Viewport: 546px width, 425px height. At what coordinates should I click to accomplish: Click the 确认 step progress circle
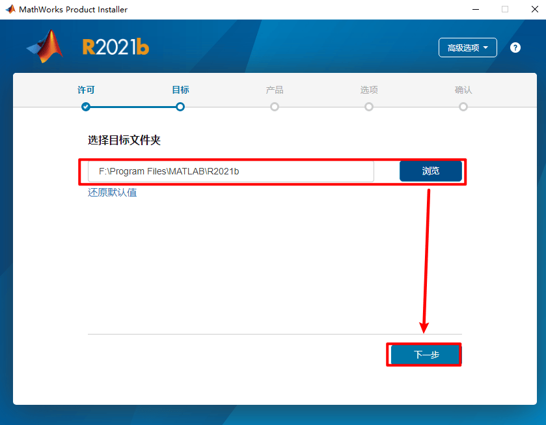[x=463, y=107]
